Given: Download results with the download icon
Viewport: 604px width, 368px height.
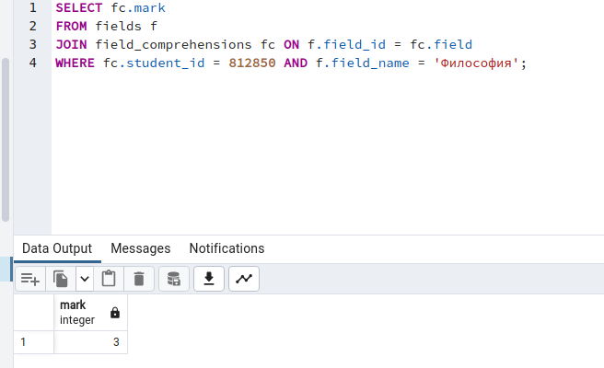Looking at the screenshot, I should click(209, 279).
